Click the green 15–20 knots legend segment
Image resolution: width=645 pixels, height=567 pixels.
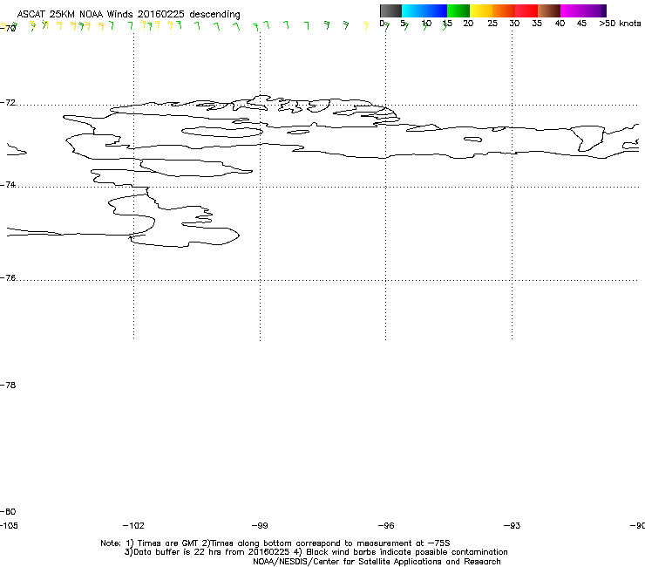tap(458, 10)
